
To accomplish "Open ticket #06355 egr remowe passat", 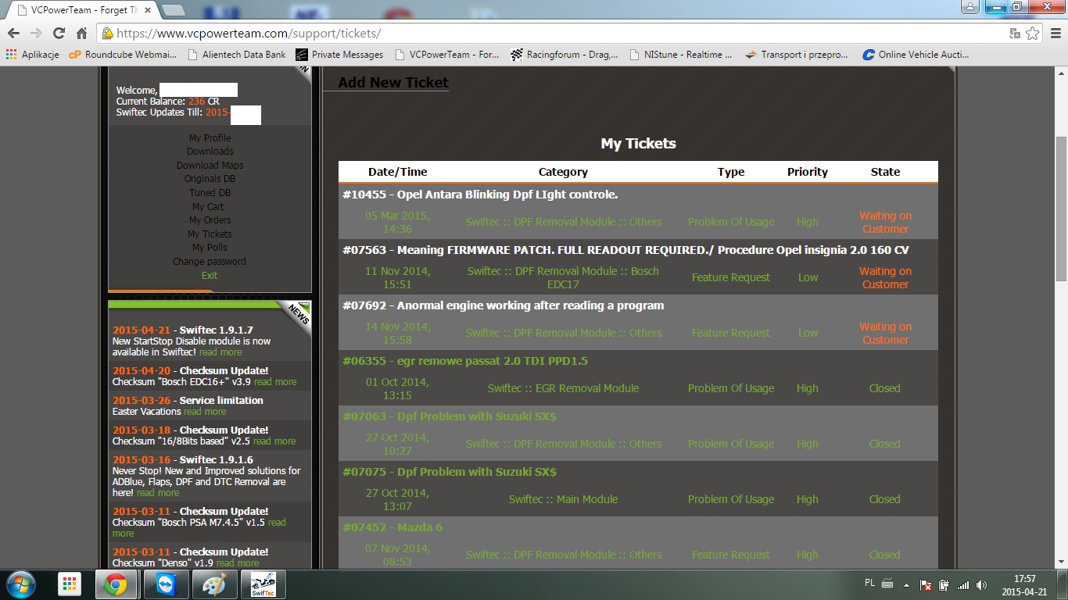I will pos(464,361).
